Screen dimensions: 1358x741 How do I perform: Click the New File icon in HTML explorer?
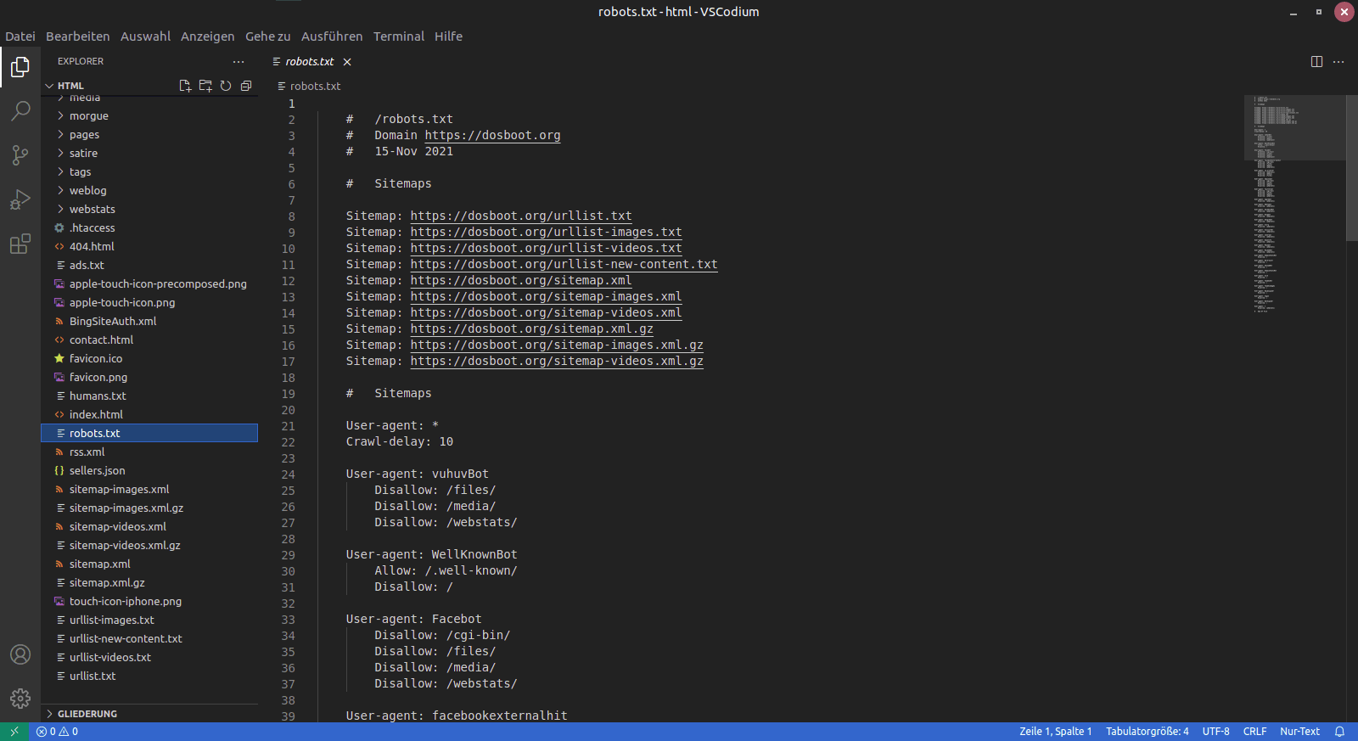click(x=185, y=86)
